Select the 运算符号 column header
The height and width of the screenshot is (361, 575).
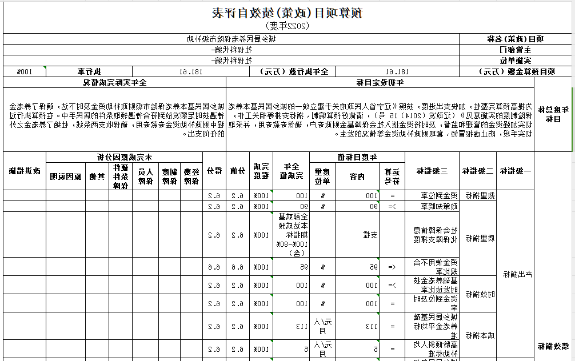(x=392, y=177)
